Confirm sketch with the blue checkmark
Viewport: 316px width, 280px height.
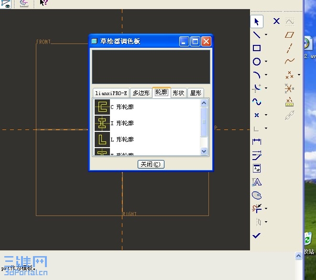[256, 235]
